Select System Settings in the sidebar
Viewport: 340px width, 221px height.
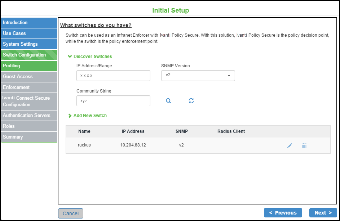[29, 44]
